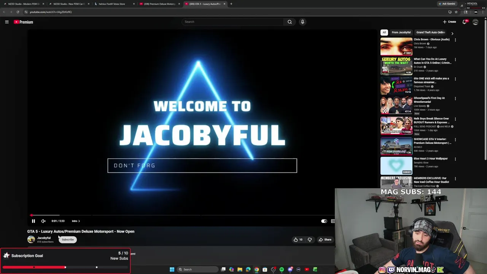
Task: Select the All filter chip
Action: [384, 32]
